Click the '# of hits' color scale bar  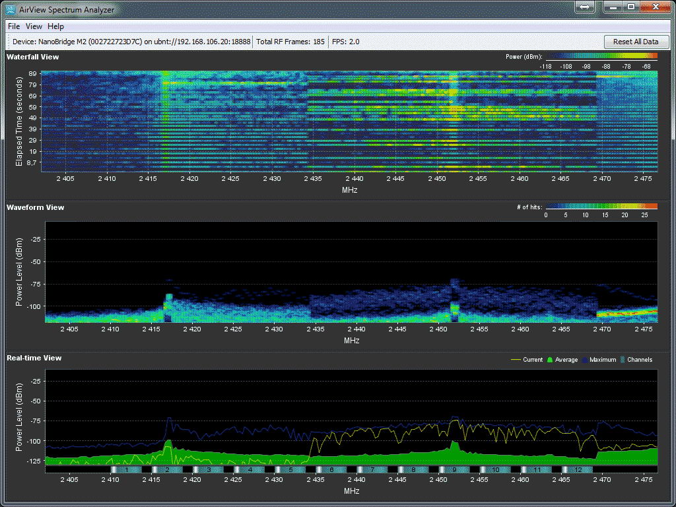click(601, 207)
